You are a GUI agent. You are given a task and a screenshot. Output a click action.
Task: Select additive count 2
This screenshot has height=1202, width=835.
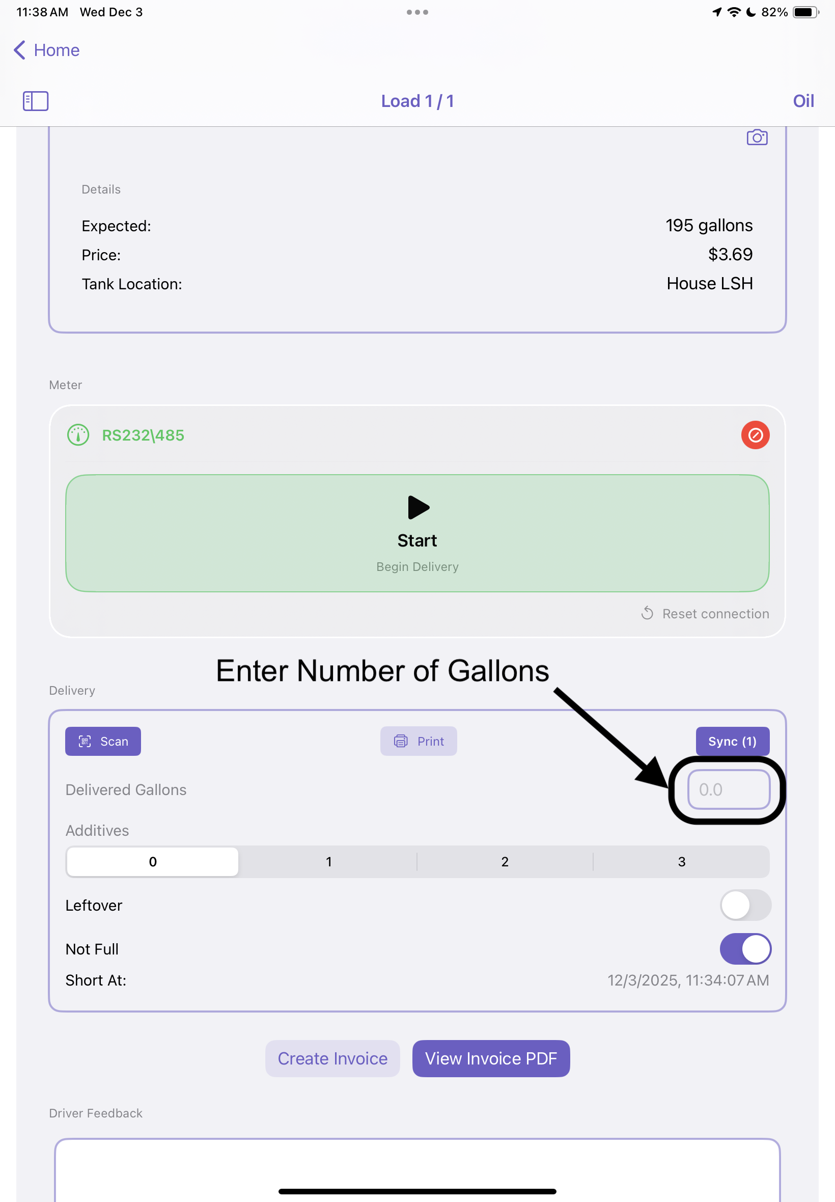505,861
